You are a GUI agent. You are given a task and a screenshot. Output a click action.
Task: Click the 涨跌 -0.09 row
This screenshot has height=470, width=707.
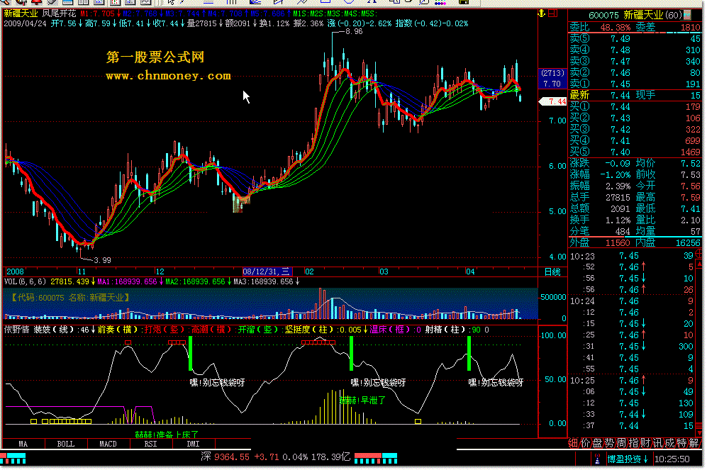[x=601, y=163]
